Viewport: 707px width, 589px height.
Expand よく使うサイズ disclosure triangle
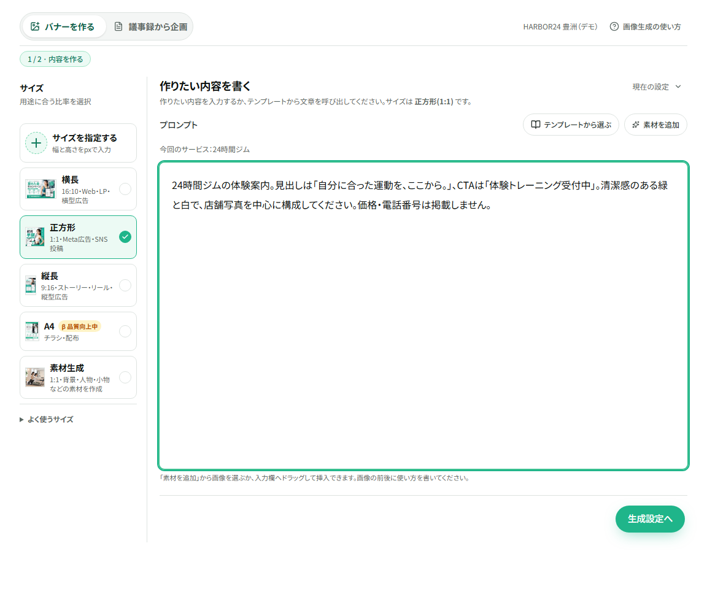(21, 420)
